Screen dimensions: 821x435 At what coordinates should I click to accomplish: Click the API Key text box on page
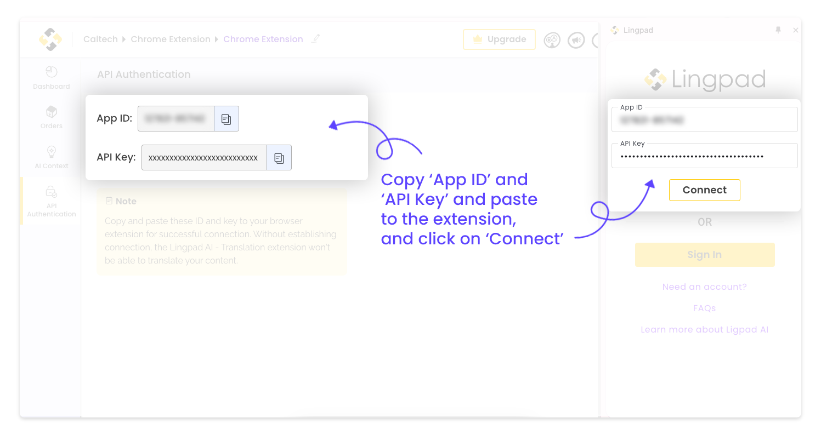tap(204, 158)
